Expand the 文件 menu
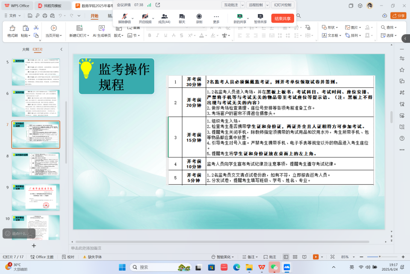 coord(15,16)
